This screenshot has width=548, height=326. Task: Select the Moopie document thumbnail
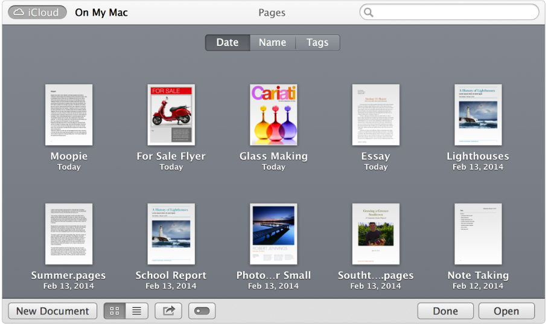pos(69,115)
